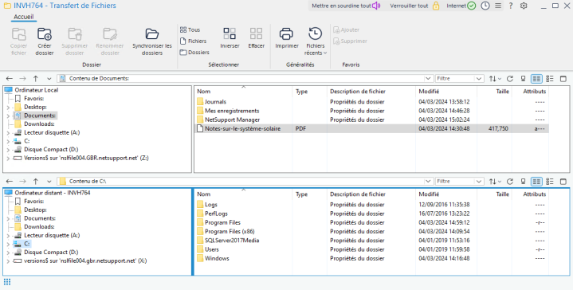573x290 pixels.
Task: Select Fichiers in the Sélectionner group
Action: (194, 41)
